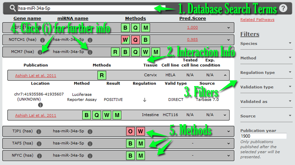Click the red O method badge for TJP1
The image size is (295, 165).
131,131
